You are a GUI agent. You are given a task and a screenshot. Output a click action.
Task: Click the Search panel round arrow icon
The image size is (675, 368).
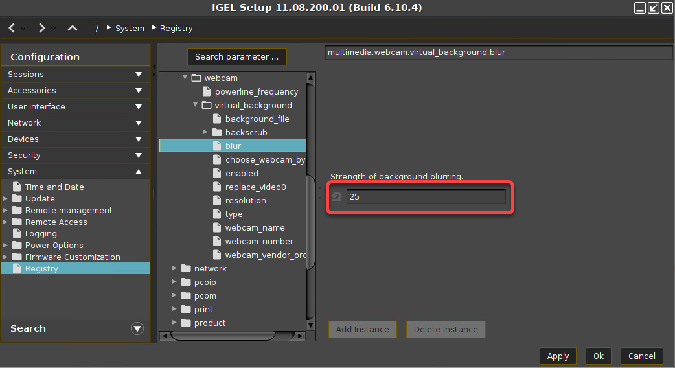pyautogui.click(x=137, y=328)
